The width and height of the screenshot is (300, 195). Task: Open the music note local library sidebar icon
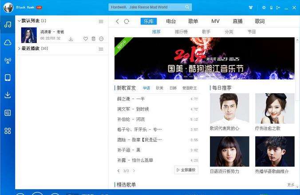coord(8,25)
